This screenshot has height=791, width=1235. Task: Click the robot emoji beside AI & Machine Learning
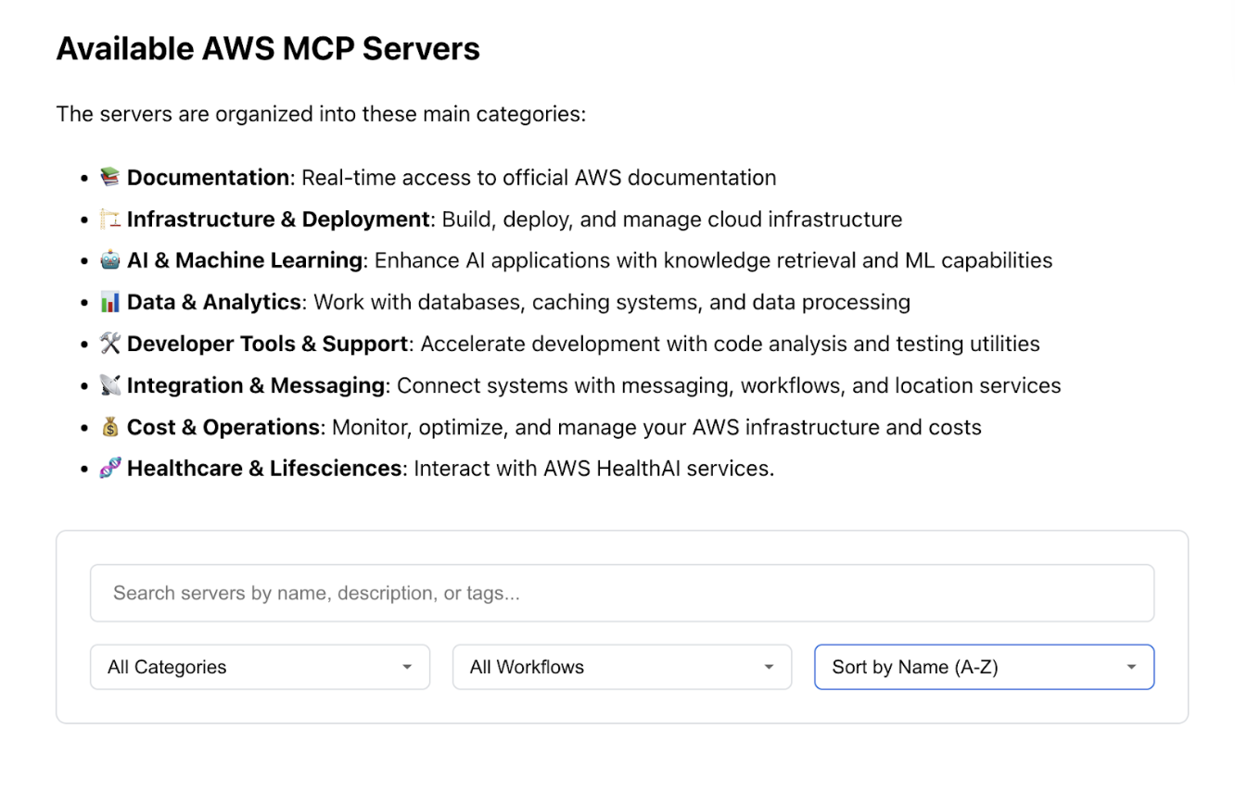point(110,260)
